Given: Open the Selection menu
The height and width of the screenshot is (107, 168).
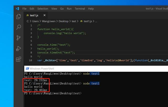Looking at the screenshot, I should pos(43,9).
